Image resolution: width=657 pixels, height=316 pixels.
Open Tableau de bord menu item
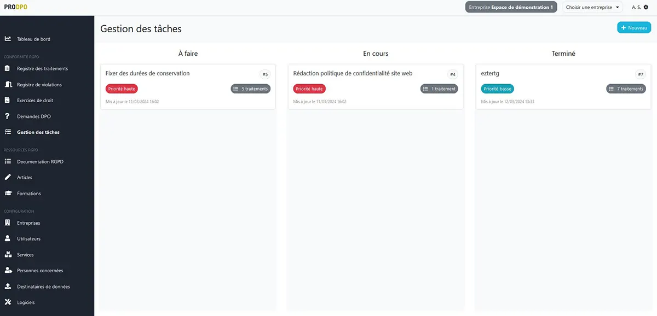tap(34, 39)
